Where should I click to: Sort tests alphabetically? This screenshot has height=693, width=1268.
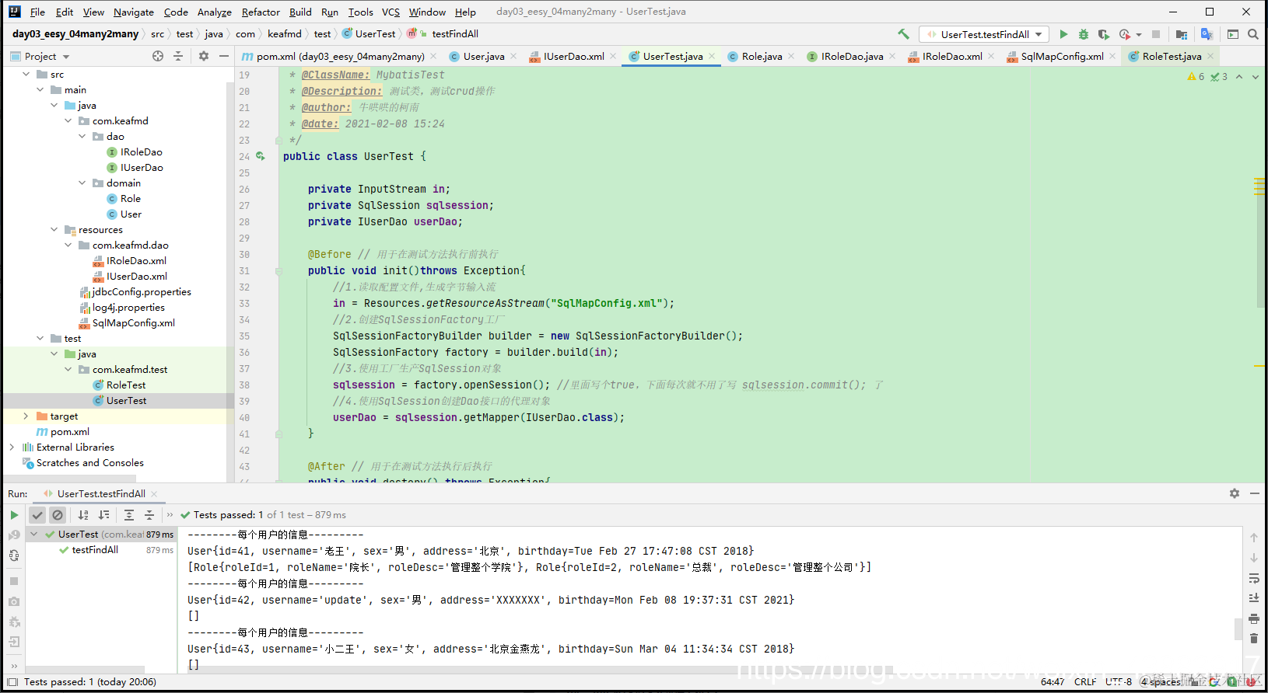click(x=83, y=514)
